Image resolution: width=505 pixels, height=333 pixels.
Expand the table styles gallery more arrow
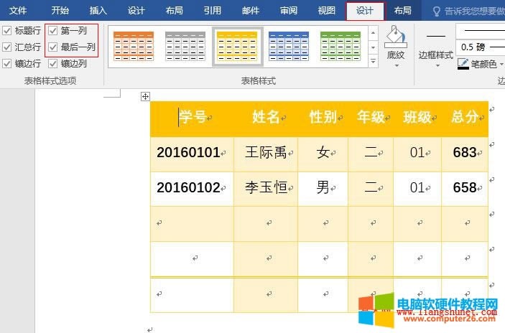(372, 62)
